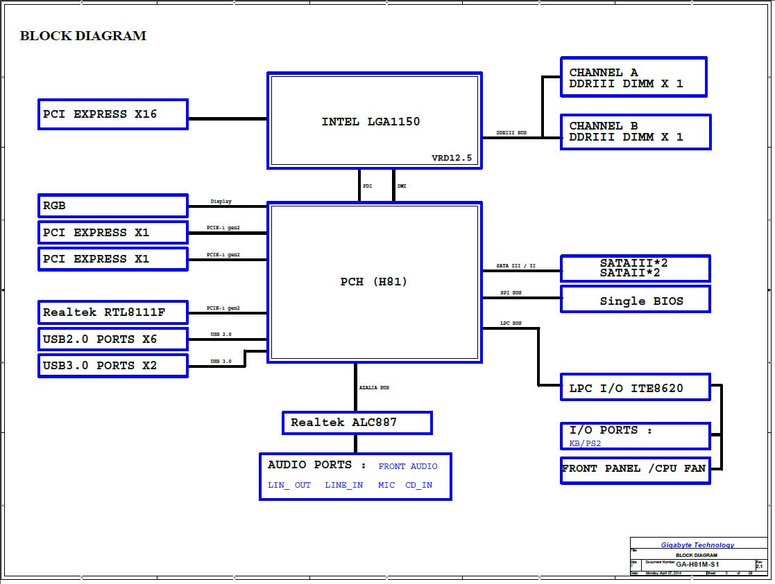Click the Realtek RTL8111F block

[x=112, y=312]
